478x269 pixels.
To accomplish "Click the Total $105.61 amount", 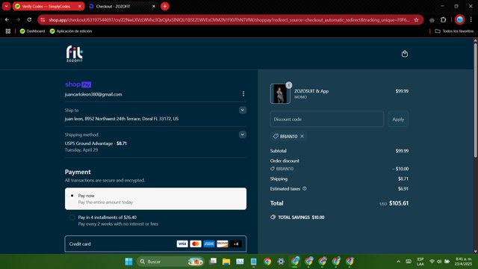I will tap(399, 203).
